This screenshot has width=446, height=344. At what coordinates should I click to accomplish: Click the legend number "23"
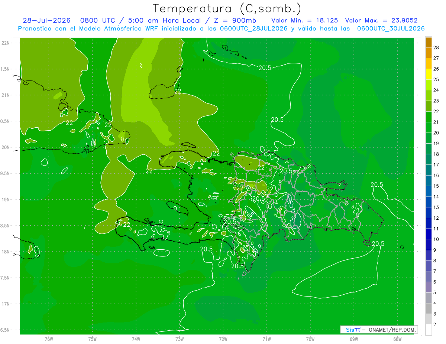pos(436,101)
